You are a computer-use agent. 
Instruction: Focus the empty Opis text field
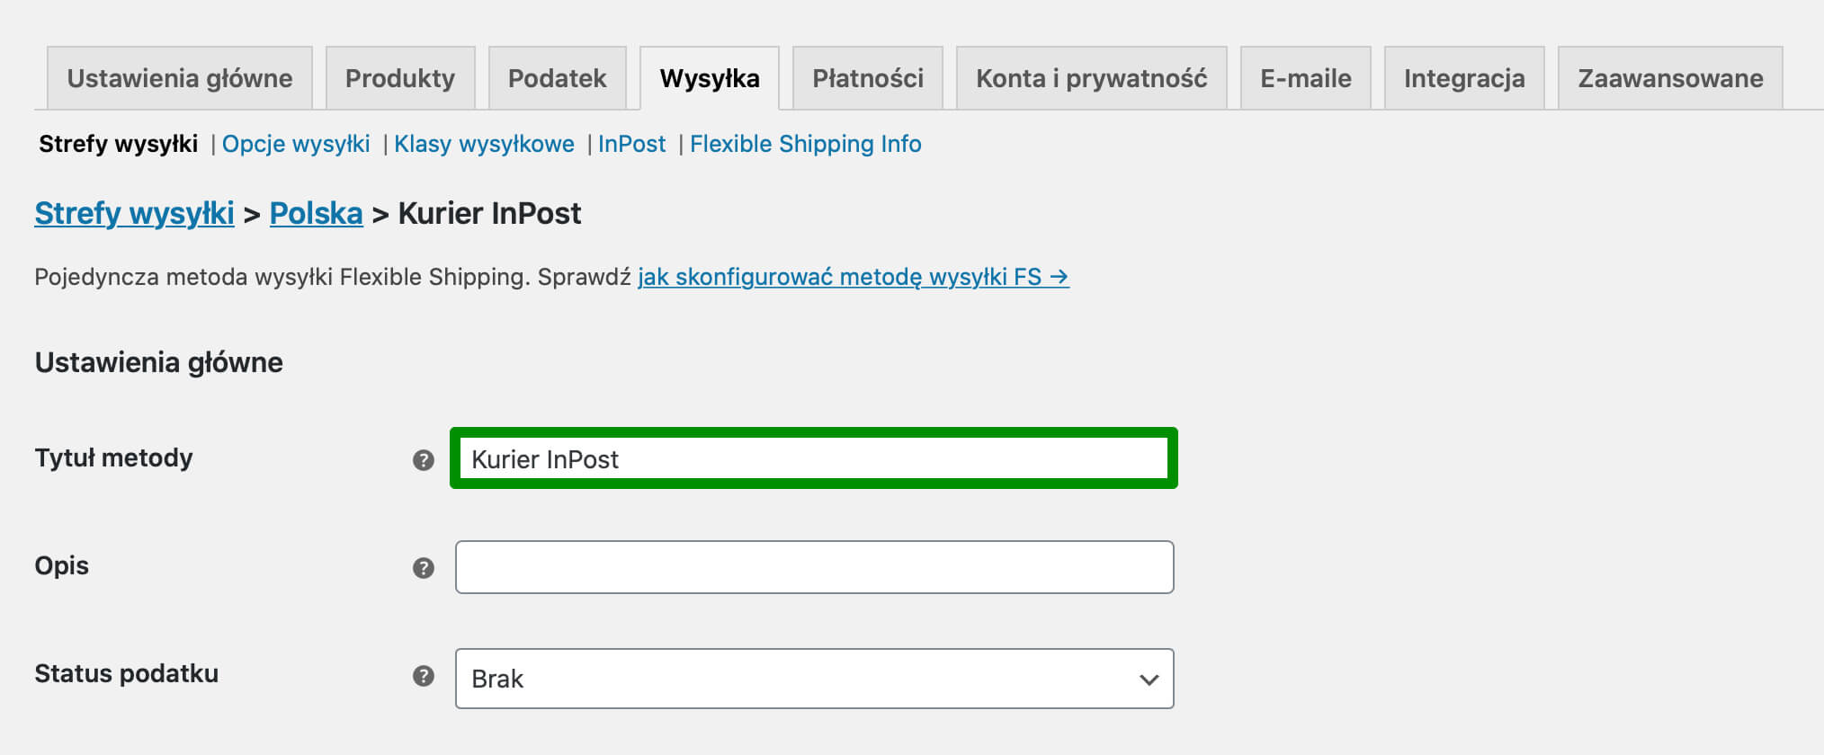814,567
